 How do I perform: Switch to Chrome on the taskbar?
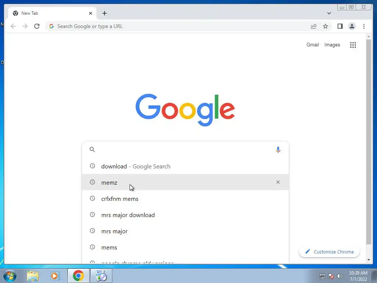78,276
